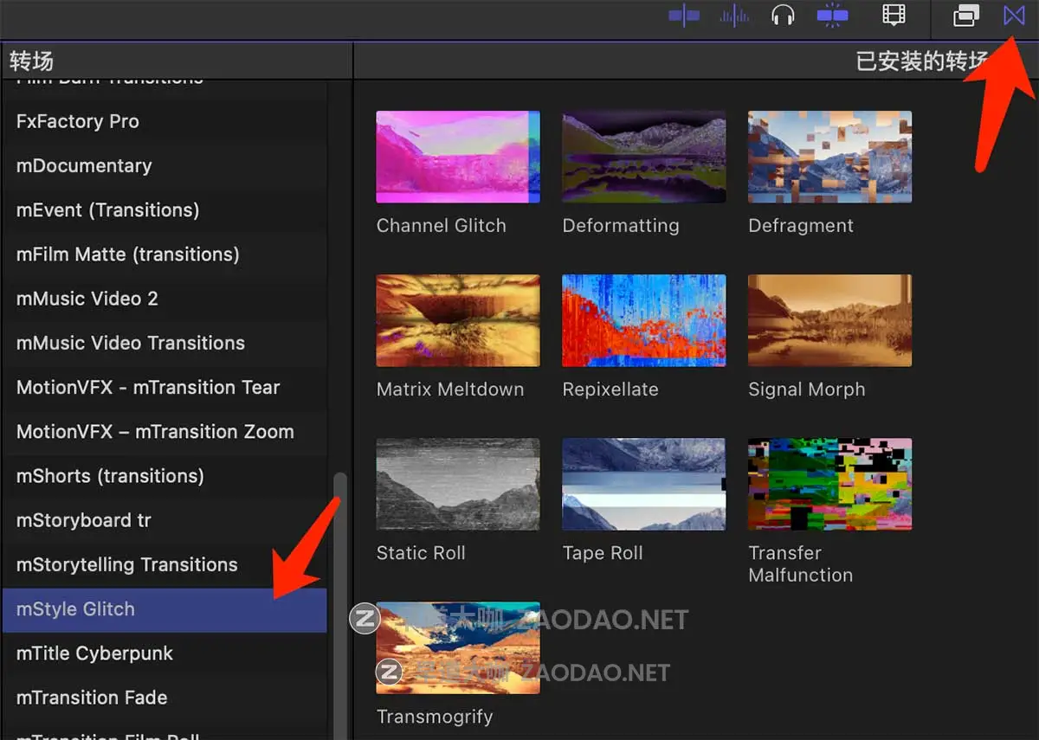Click the Transitions browser bowtie icon
This screenshot has width=1039, height=740.
[x=1014, y=16]
